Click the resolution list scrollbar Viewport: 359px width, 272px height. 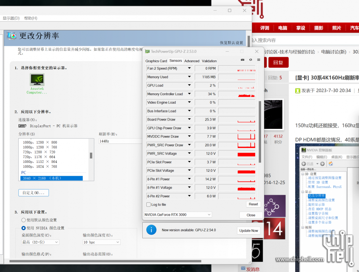tap(91, 156)
